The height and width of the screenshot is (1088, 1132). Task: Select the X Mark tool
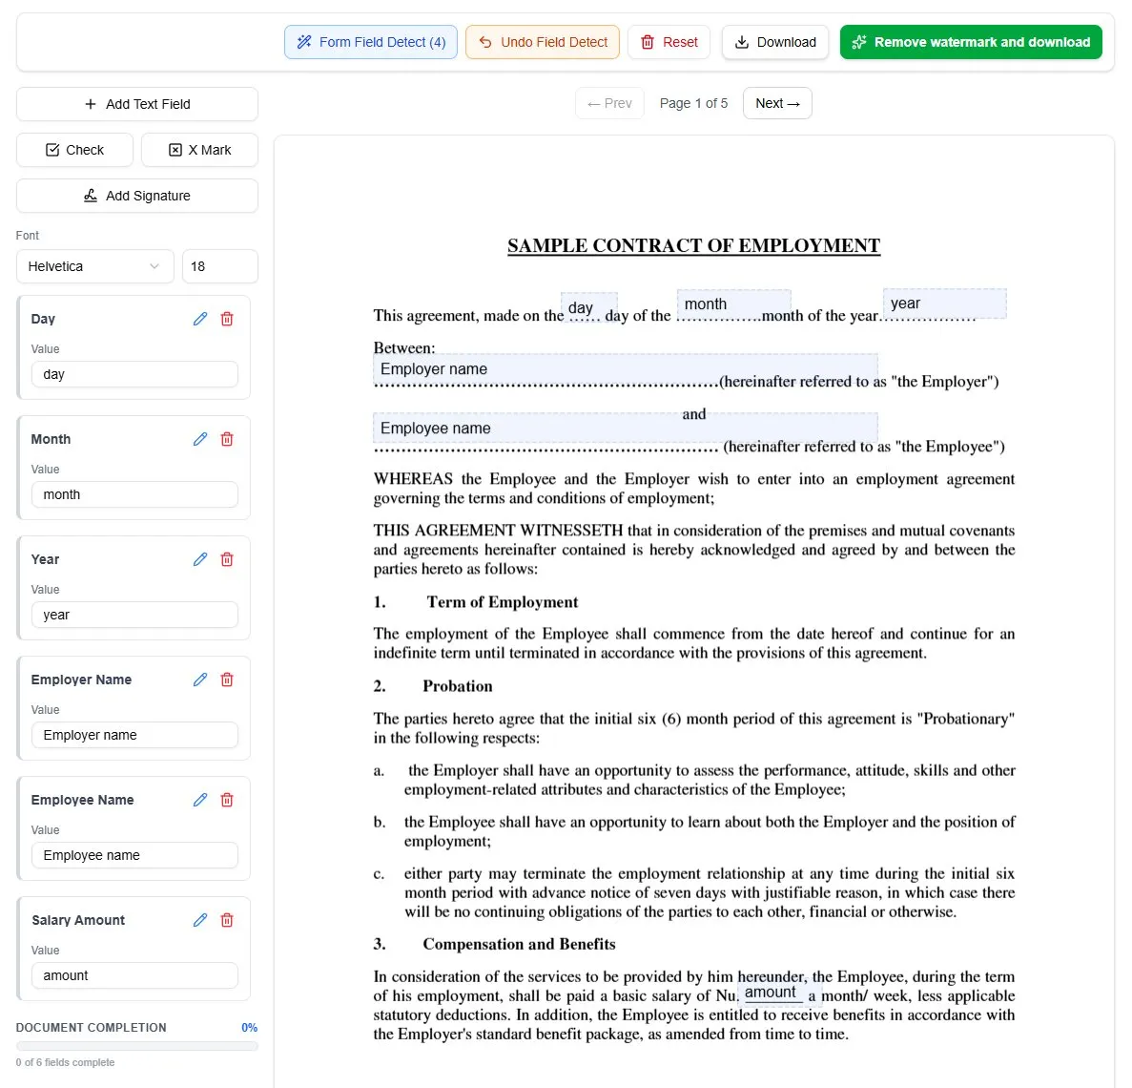200,150
